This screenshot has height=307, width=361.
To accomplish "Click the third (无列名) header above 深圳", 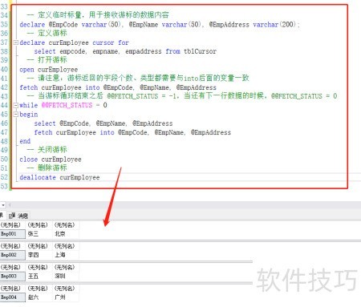I will pyautogui.click(x=65, y=267).
